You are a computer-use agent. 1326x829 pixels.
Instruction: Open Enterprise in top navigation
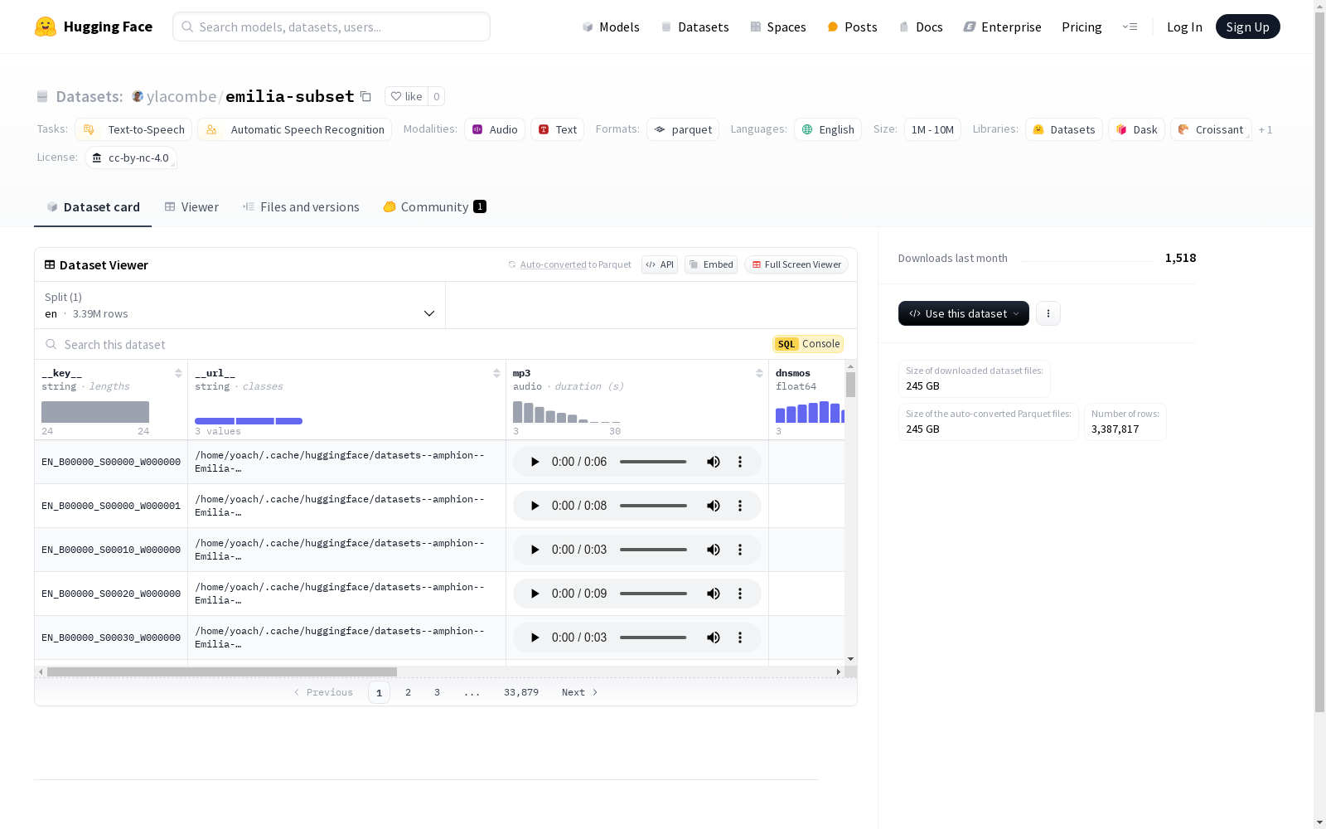pos(1002,27)
